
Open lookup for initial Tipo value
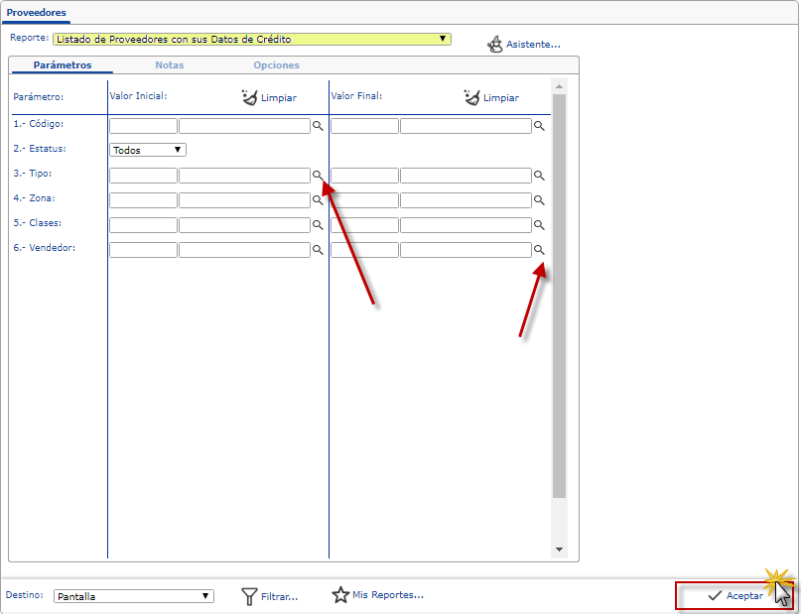(318, 176)
